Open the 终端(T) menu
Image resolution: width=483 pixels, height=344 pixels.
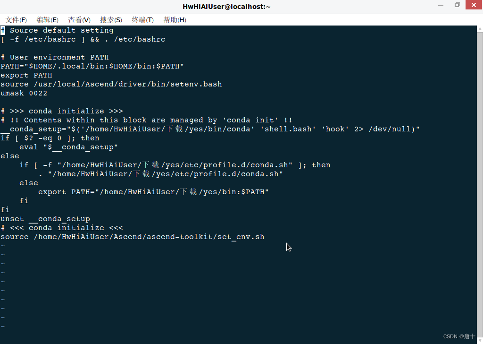point(142,20)
